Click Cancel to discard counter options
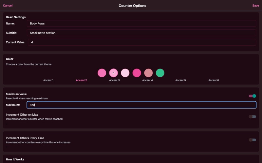 pyautogui.click(x=8, y=6)
